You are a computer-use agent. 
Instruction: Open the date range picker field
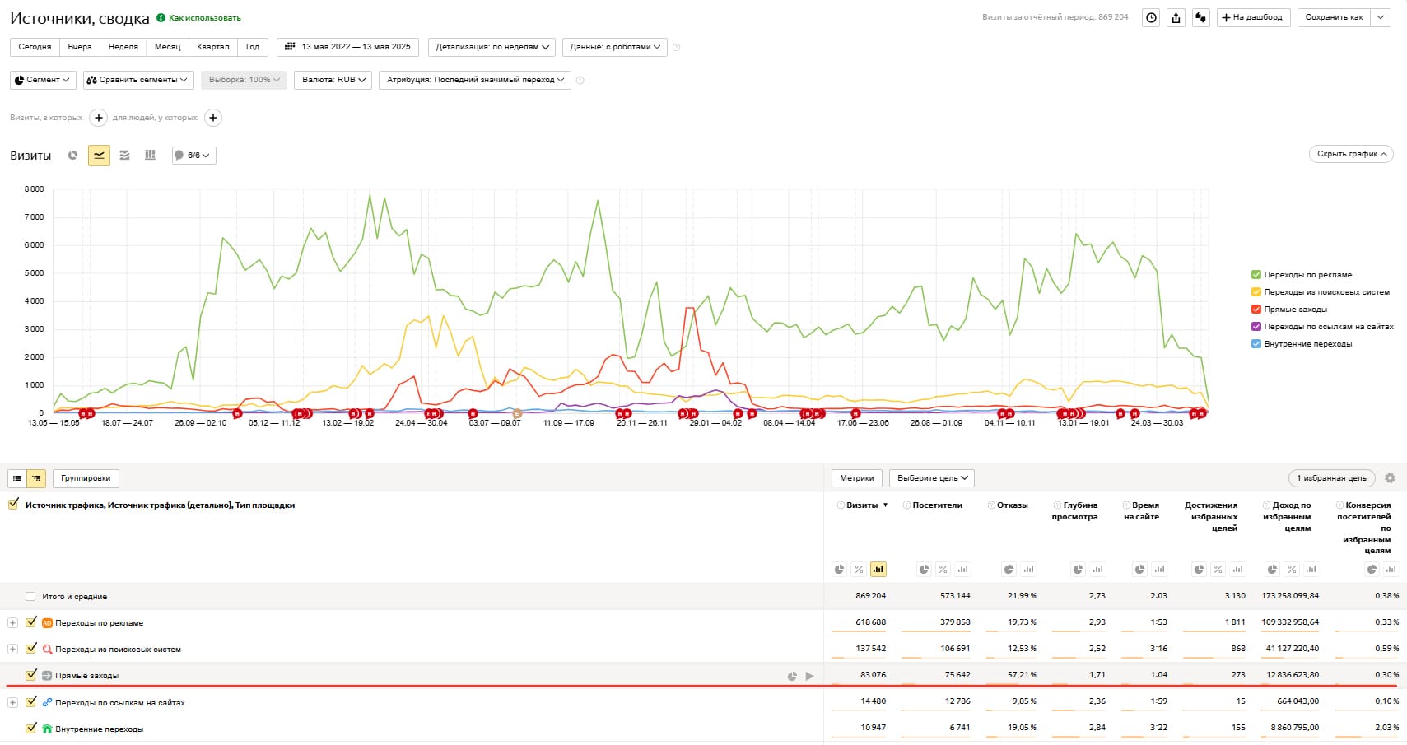(x=348, y=47)
